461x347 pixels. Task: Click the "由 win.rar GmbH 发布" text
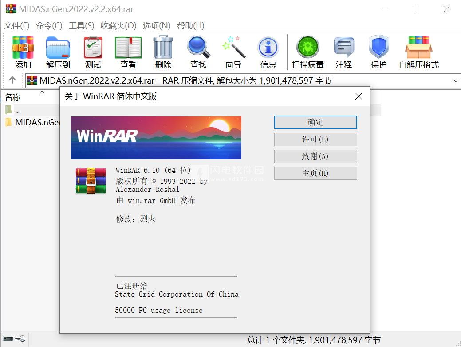coord(156,200)
